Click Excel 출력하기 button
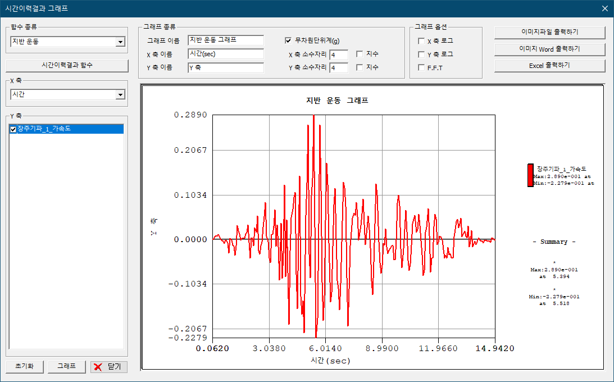The width and height of the screenshot is (614, 382). (x=549, y=66)
